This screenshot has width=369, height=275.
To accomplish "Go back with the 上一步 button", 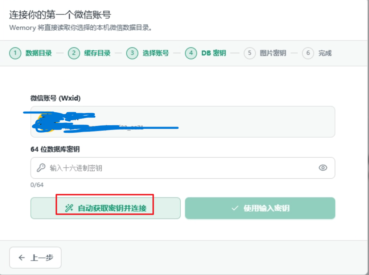I will click(35, 258).
